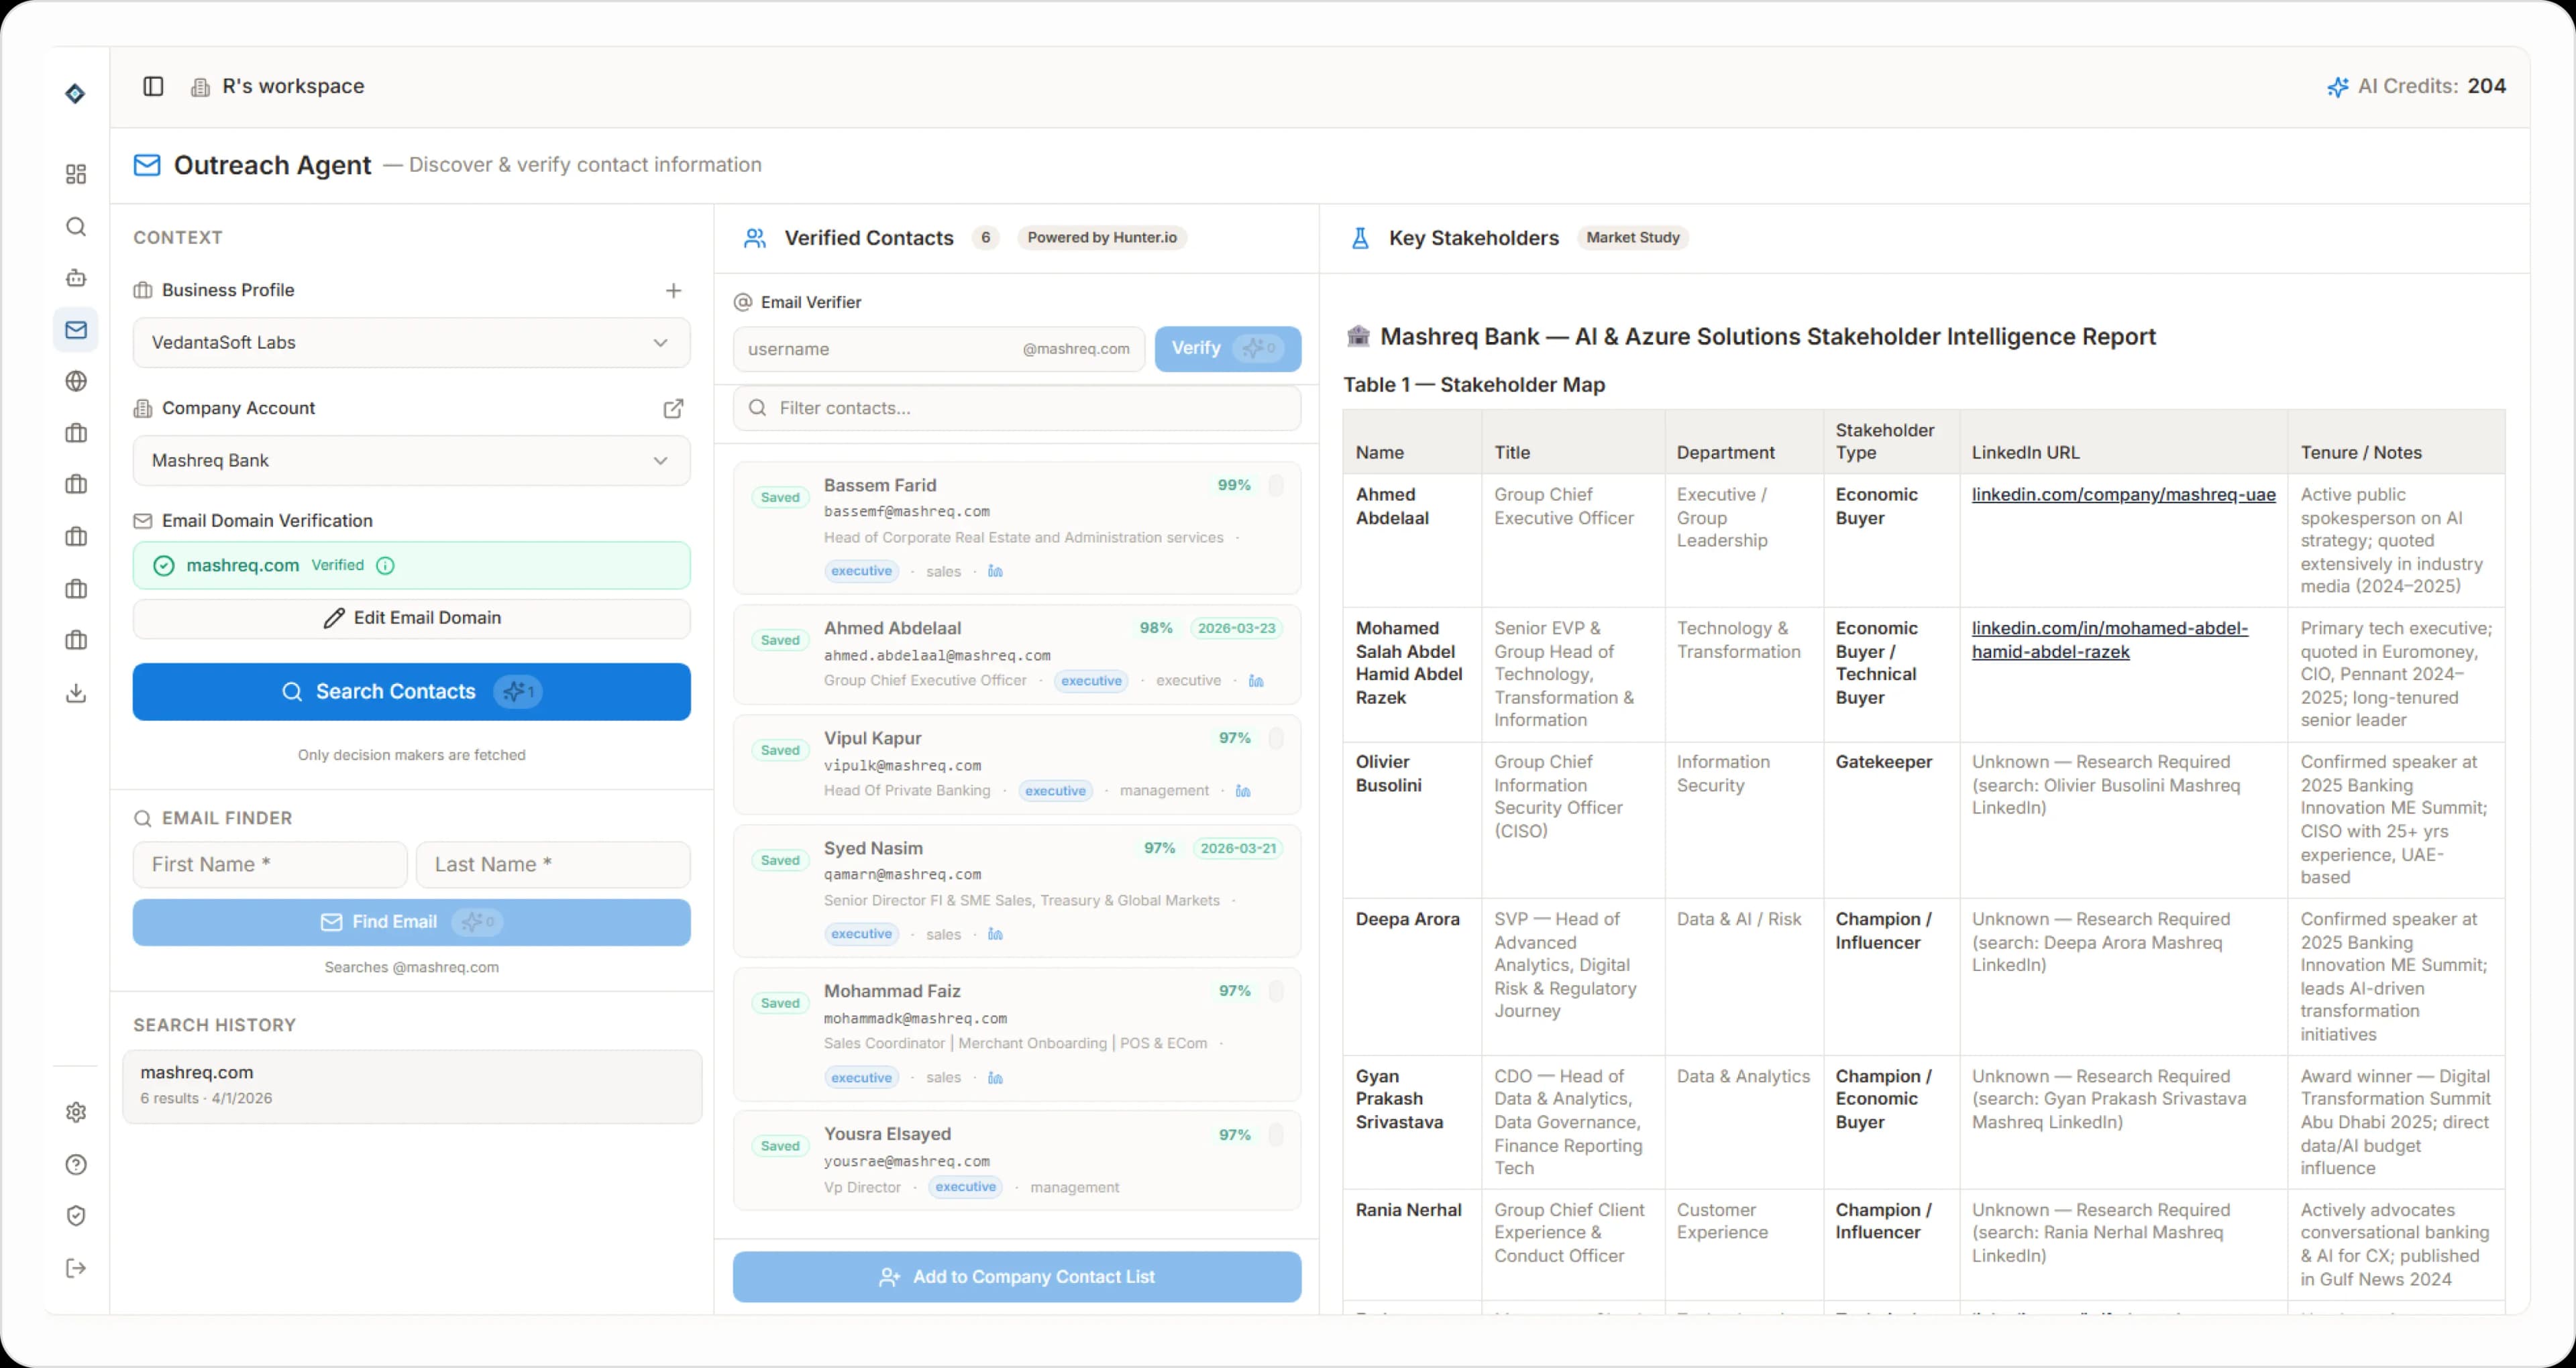Open the help question mark icon
Viewport: 2576px width, 1368px height.
pyautogui.click(x=76, y=1164)
